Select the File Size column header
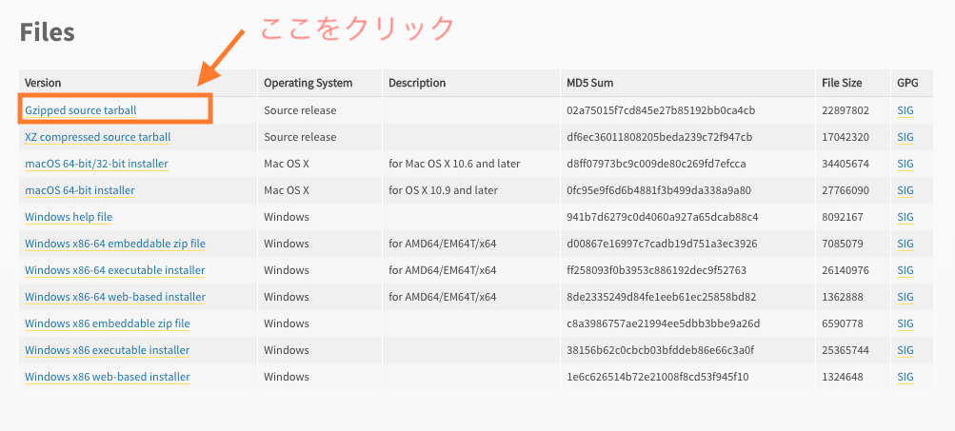The height and width of the screenshot is (431, 955). 842,83
